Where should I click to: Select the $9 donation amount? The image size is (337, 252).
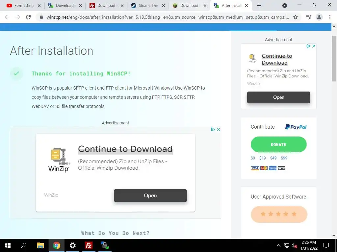253,158
